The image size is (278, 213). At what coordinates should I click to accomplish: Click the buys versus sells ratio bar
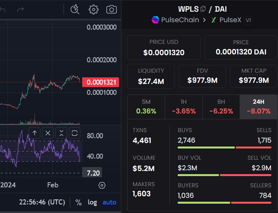click(x=224, y=148)
